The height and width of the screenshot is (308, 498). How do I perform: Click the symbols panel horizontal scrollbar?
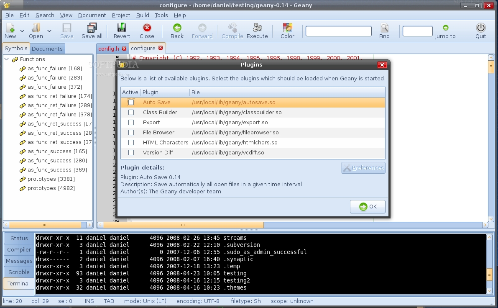click(x=48, y=225)
